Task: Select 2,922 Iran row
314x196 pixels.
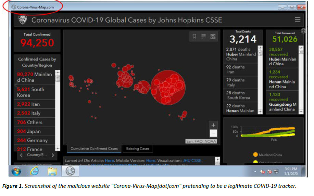Action: point(35,104)
